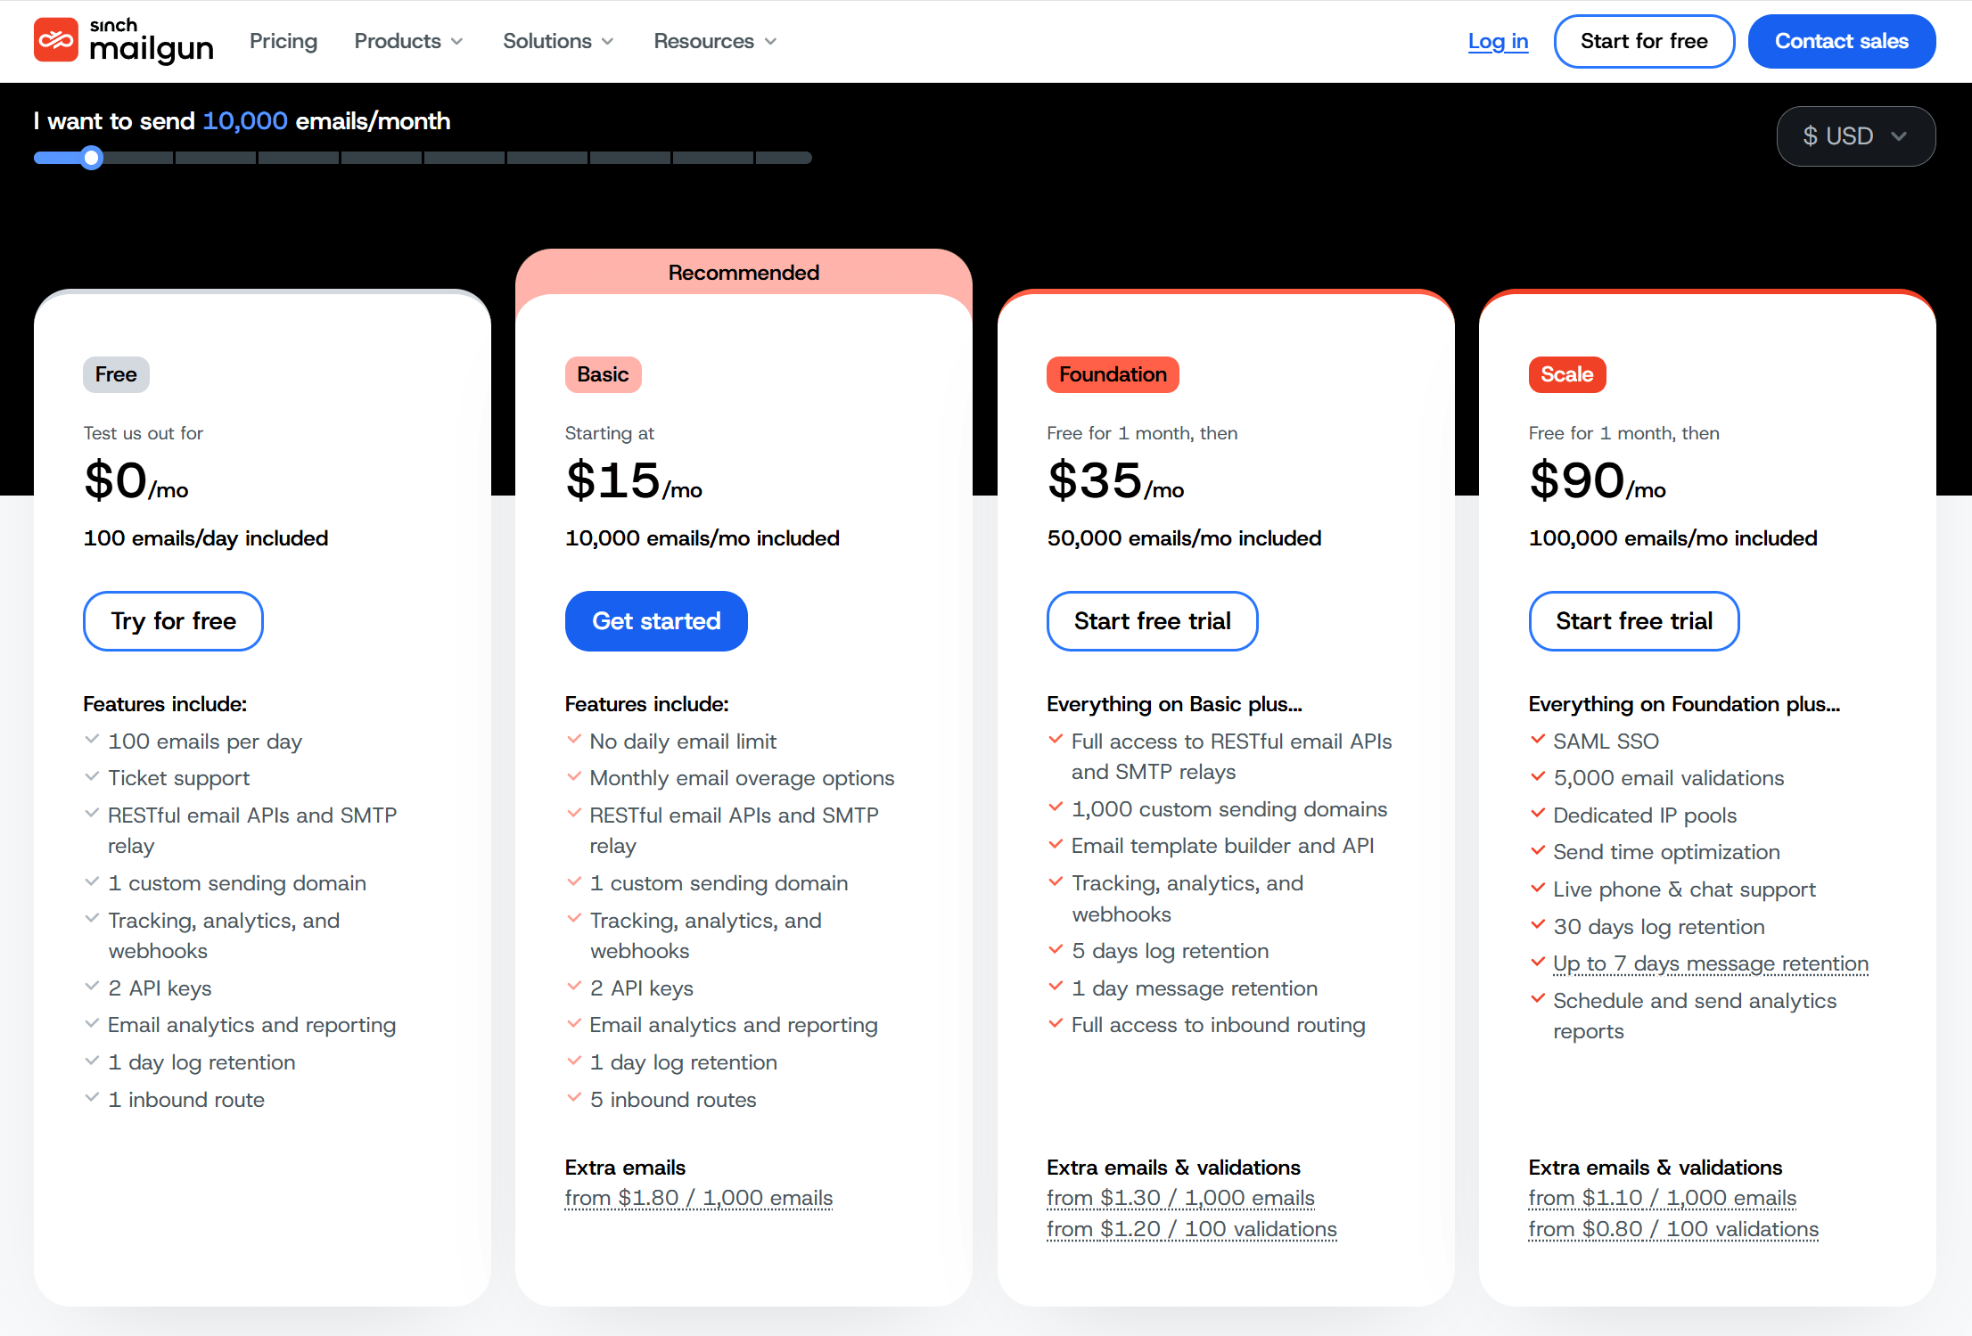
Task: Expand the Products menu
Action: coord(408,41)
